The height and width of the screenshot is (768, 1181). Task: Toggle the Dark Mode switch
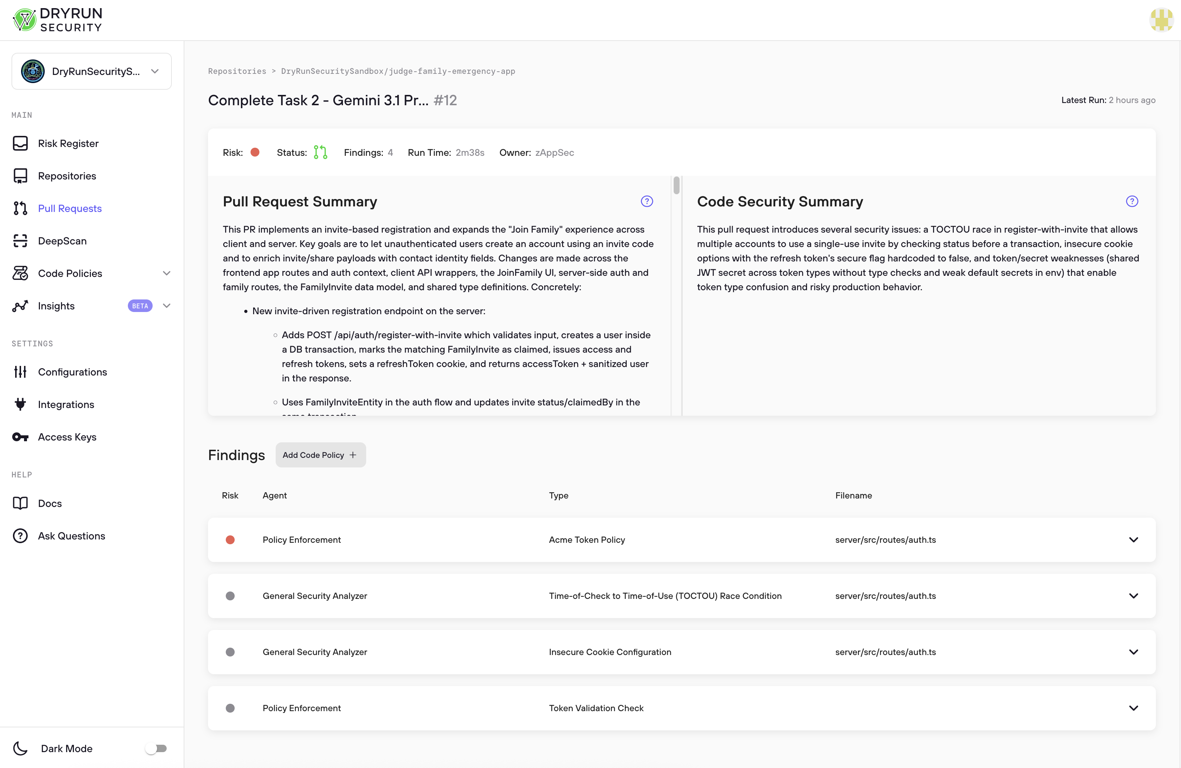(156, 748)
